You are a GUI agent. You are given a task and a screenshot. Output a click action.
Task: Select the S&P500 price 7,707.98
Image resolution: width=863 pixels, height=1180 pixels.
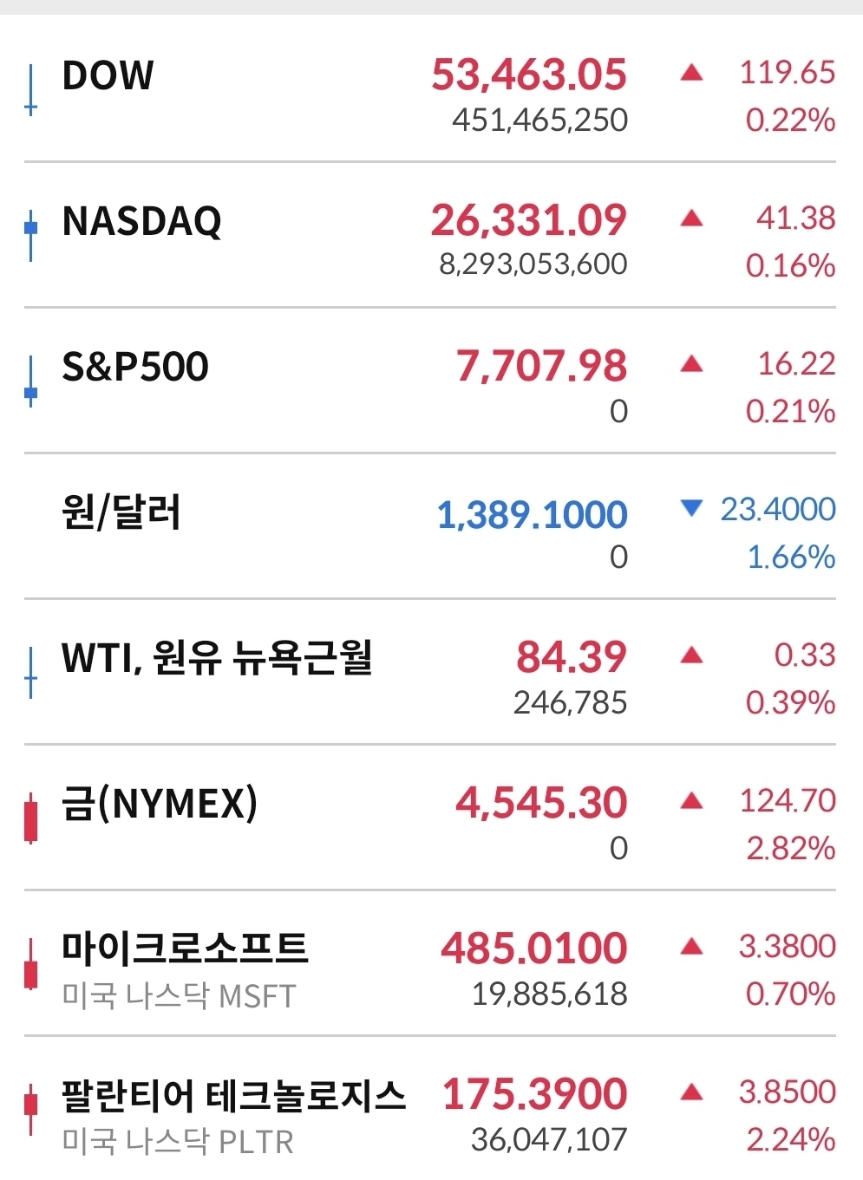[x=541, y=366]
